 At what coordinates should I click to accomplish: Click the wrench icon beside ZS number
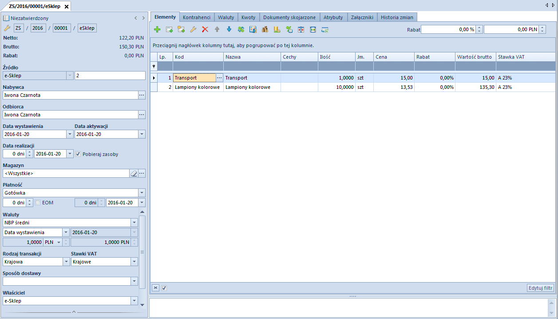[x=7, y=28]
